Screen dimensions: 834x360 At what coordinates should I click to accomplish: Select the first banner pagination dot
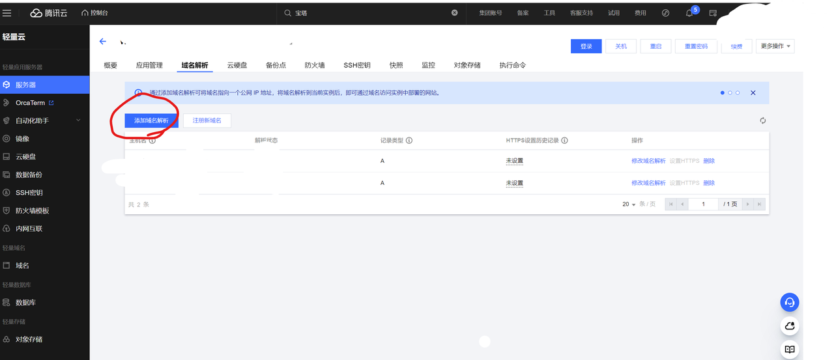[x=723, y=93]
